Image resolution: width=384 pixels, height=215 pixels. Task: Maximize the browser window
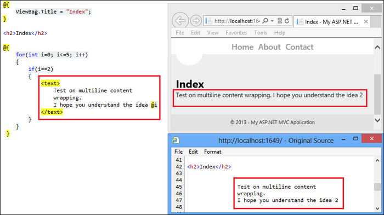point(355,8)
